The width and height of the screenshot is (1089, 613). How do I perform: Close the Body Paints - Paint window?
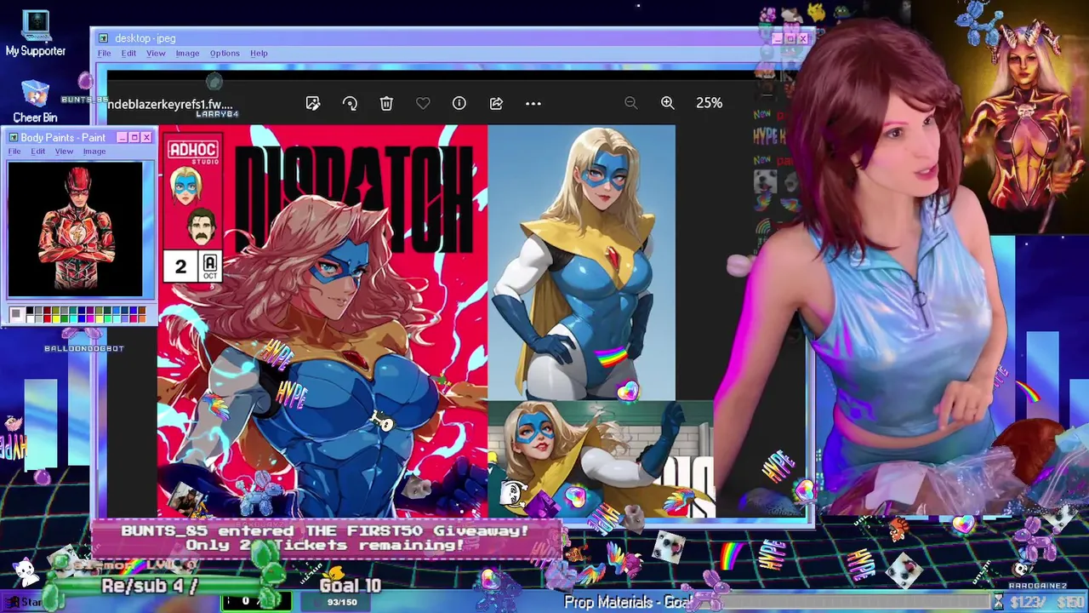coord(146,137)
